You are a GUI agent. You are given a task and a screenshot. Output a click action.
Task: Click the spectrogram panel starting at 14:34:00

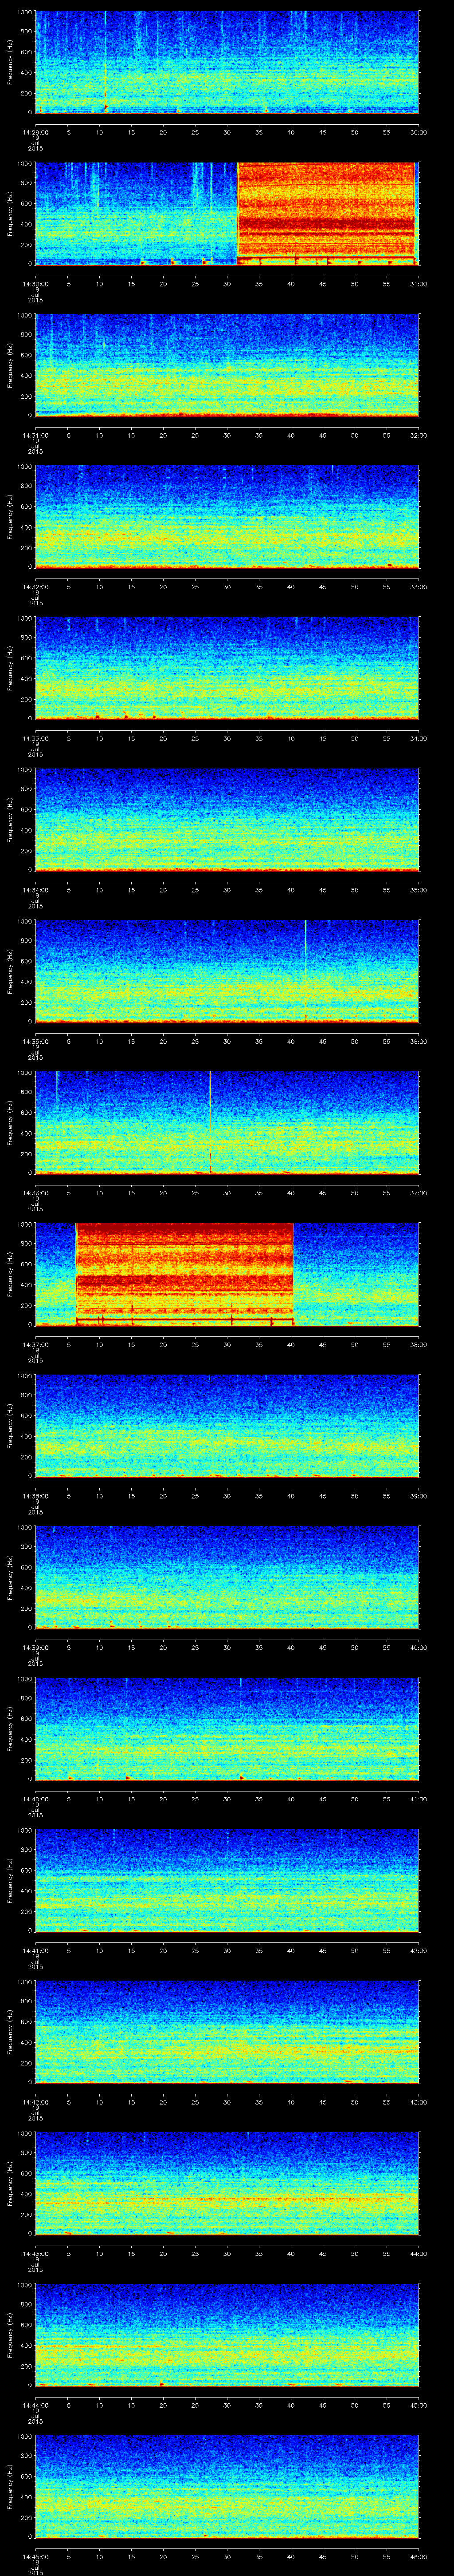(x=227, y=819)
